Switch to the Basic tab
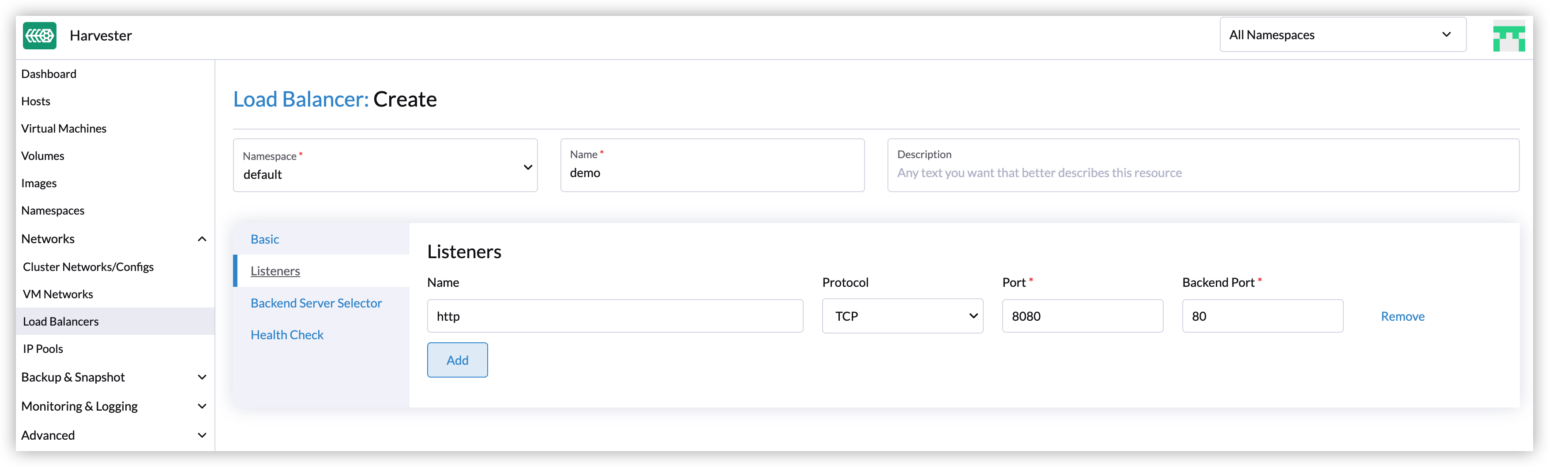Screen dimensions: 1549x467 [x=265, y=240]
